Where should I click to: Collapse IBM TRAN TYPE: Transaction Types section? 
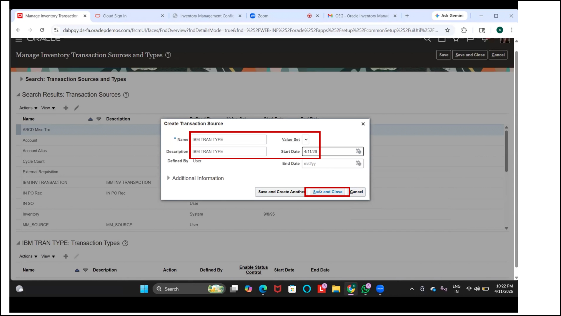(x=18, y=243)
